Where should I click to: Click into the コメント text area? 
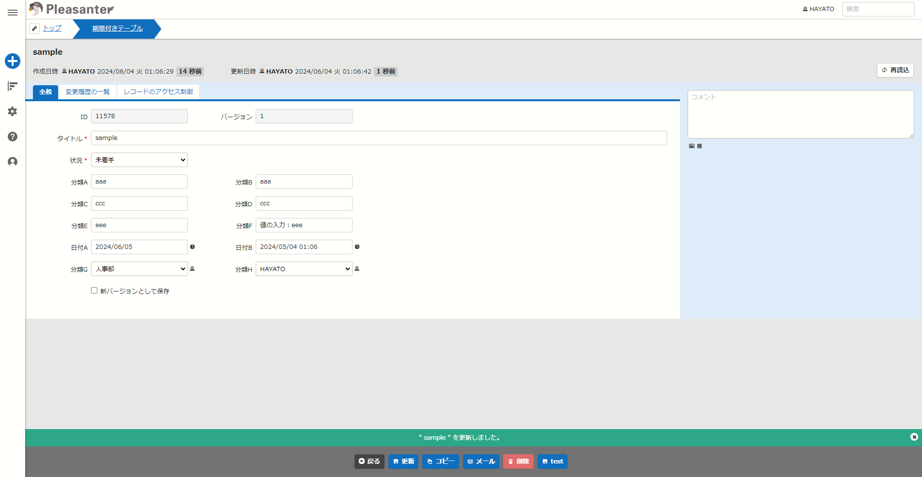point(801,114)
